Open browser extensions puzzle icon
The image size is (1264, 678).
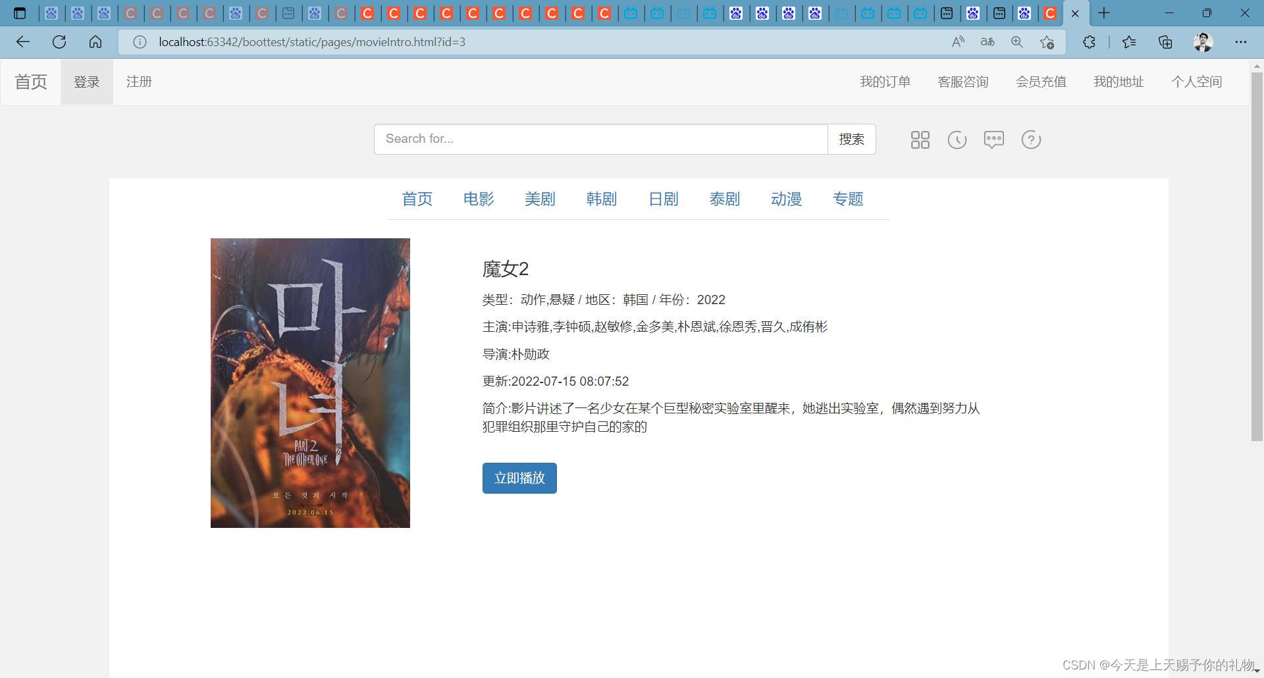click(x=1089, y=41)
